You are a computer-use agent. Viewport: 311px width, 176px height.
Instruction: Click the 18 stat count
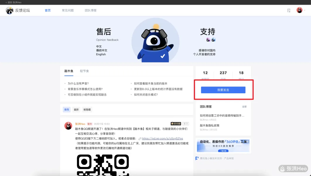[x=241, y=73]
